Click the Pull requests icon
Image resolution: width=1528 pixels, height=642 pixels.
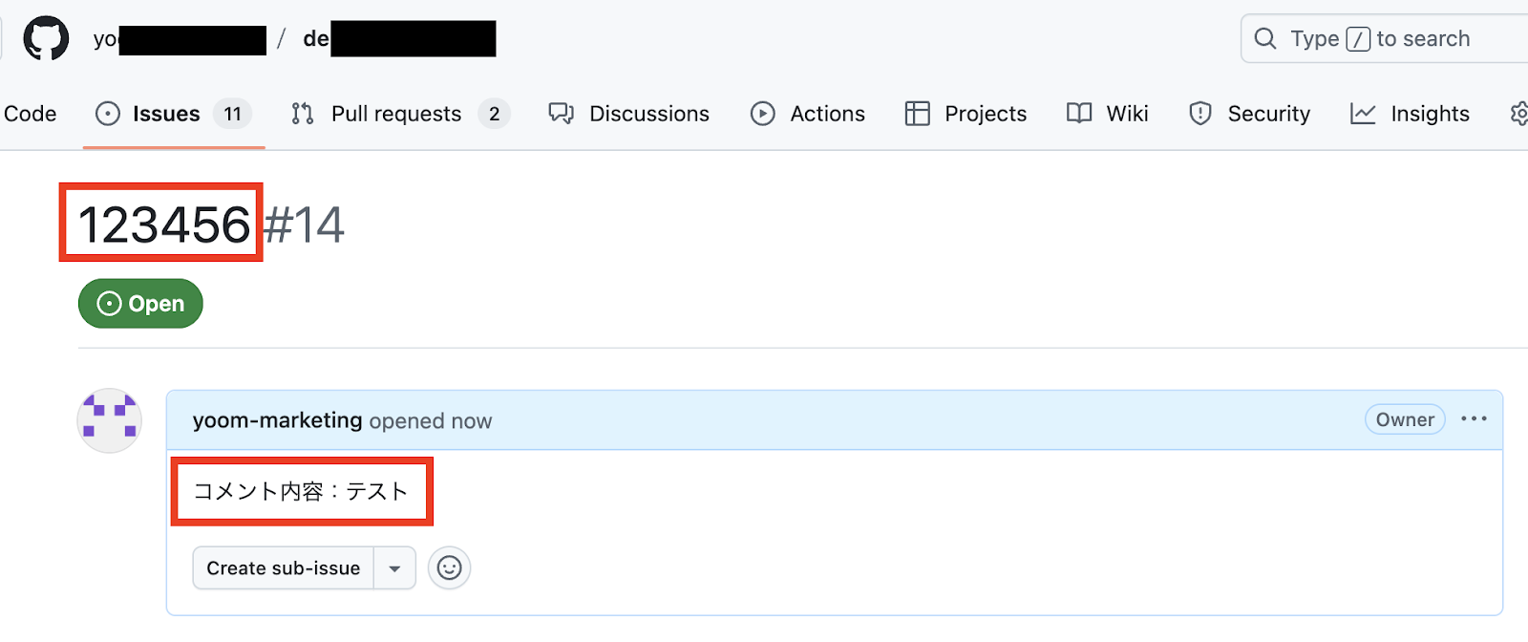303,114
